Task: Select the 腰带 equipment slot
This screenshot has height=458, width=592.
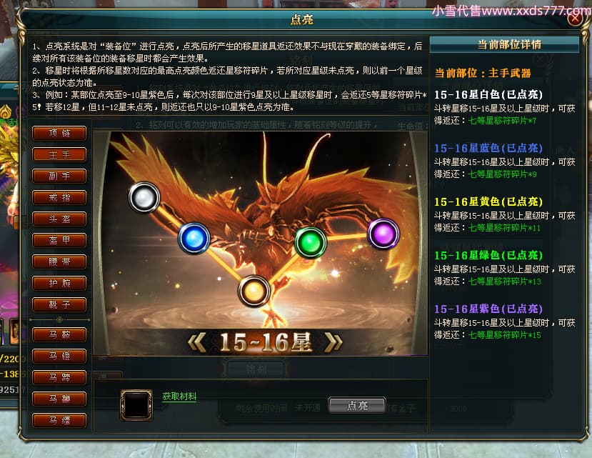Action: (x=59, y=262)
